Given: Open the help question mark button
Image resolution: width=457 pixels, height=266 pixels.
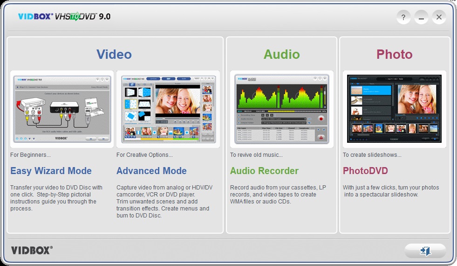Looking at the screenshot, I should [403, 17].
